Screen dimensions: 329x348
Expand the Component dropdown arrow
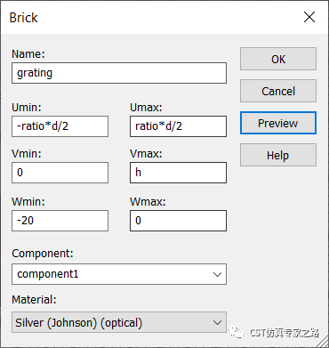pos(217,274)
